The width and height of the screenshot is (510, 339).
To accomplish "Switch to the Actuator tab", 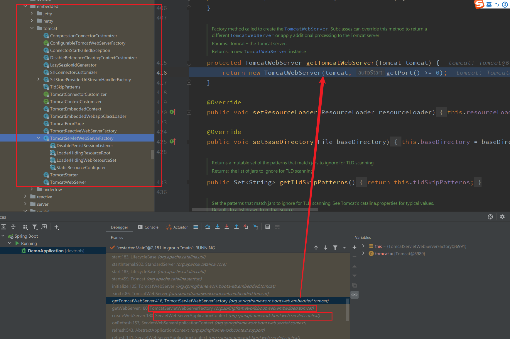I will (177, 227).
